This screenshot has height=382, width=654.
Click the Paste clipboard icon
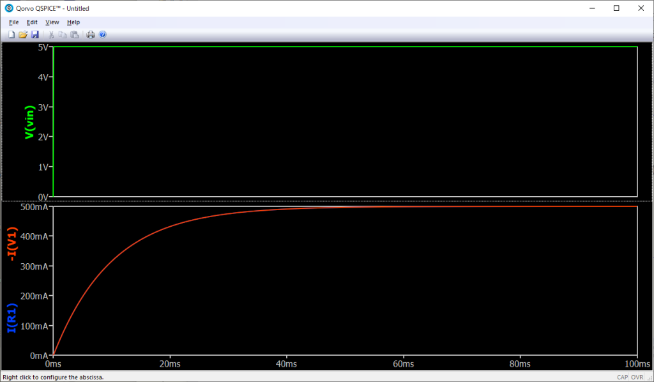coord(74,34)
